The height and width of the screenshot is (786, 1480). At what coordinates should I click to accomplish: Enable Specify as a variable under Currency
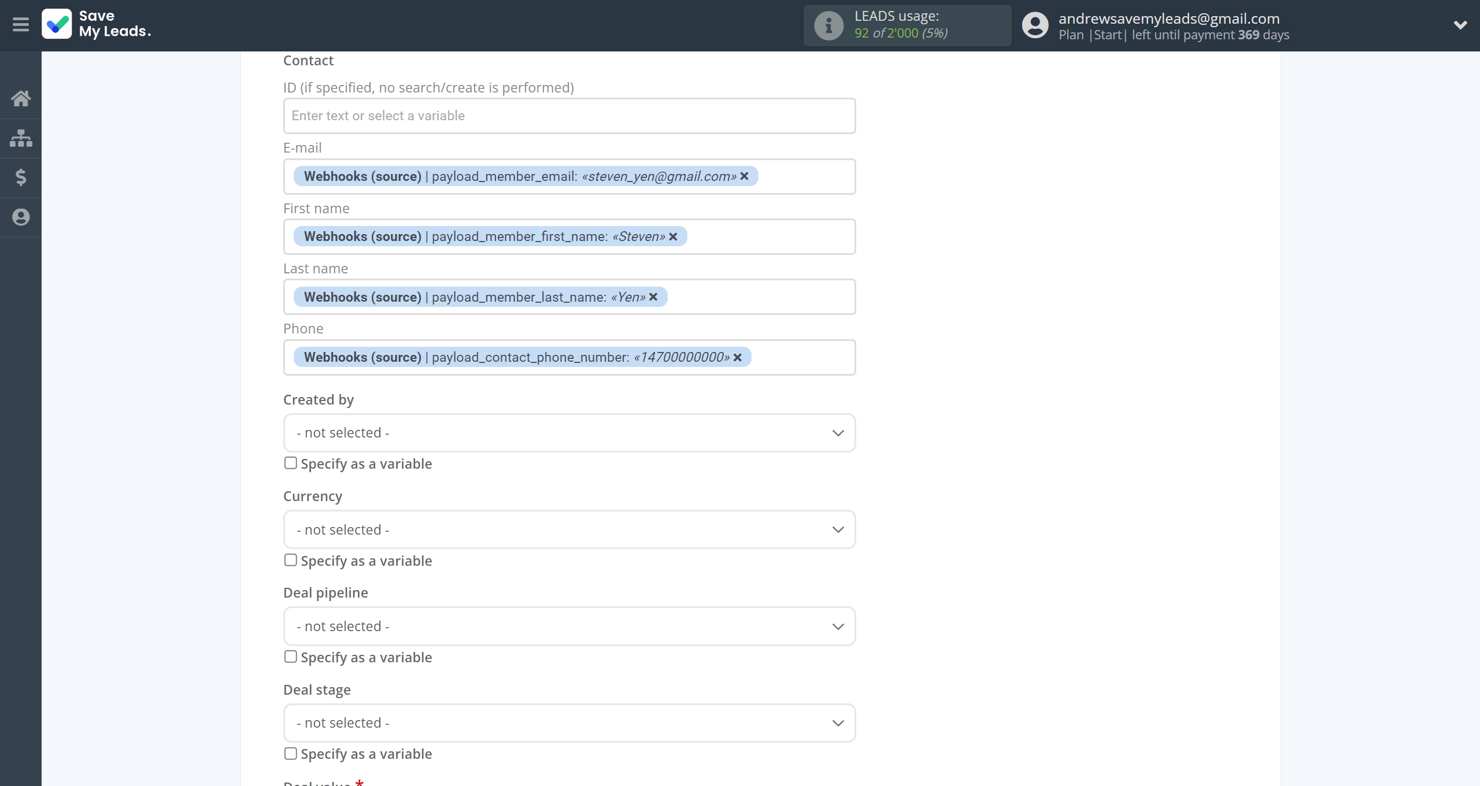tap(291, 561)
